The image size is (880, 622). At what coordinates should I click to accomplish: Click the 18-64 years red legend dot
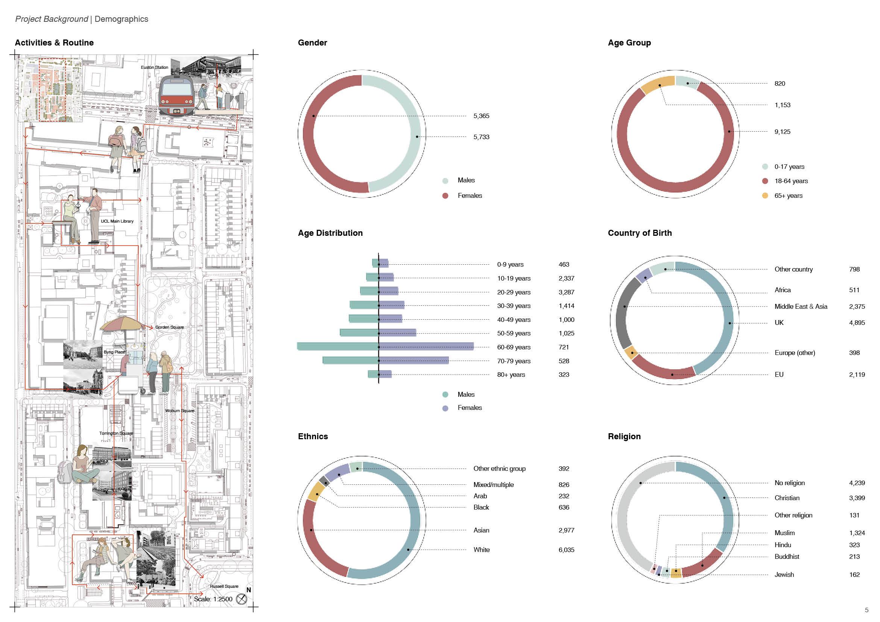[764, 181]
